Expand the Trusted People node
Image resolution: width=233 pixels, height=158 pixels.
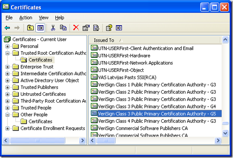point(7,108)
